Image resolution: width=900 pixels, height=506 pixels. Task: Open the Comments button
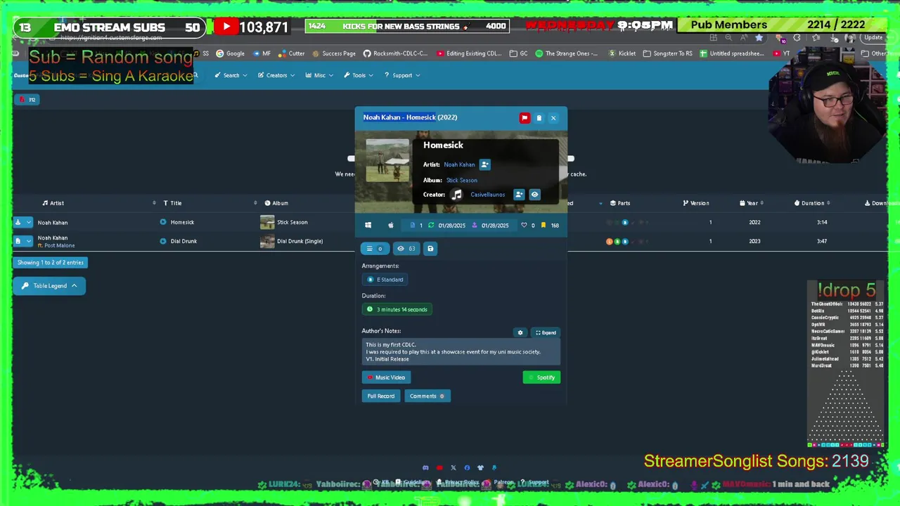point(427,396)
